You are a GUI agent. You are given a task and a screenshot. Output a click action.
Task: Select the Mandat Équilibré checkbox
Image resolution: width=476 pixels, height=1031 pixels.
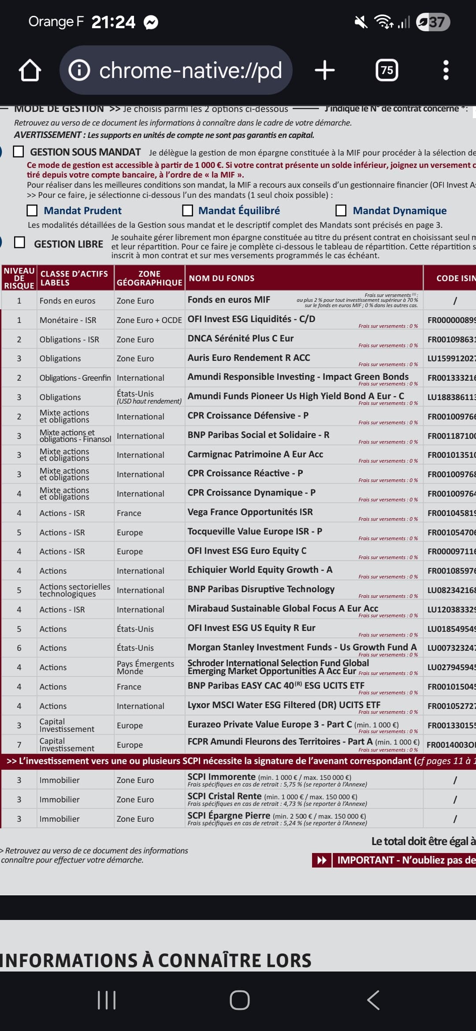(188, 210)
